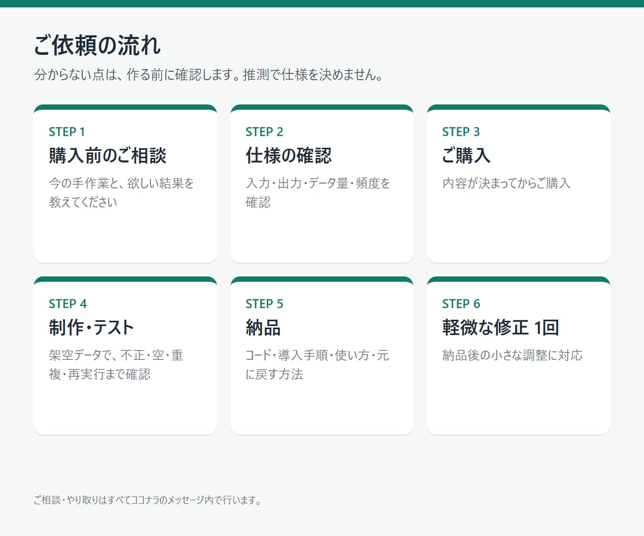Click the title 軽微な修正 1回
The width and height of the screenshot is (644, 536).
point(500,328)
